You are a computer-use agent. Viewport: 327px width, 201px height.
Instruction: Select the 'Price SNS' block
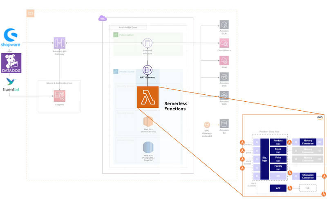coord(278,159)
